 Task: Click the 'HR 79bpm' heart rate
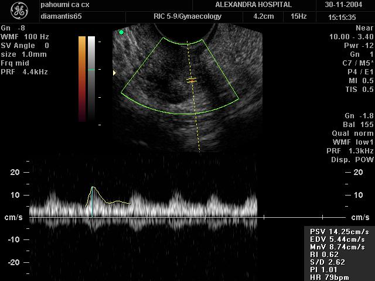[x=329, y=277]
